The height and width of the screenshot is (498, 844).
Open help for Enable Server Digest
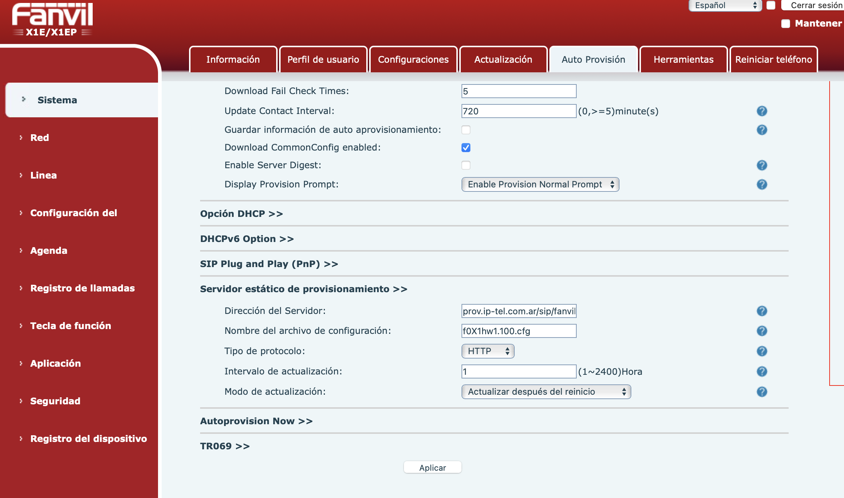[762, 165]
